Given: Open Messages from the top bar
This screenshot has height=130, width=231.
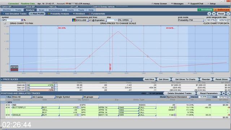Looking at the screenshot, I should click(x=177, y=4).
